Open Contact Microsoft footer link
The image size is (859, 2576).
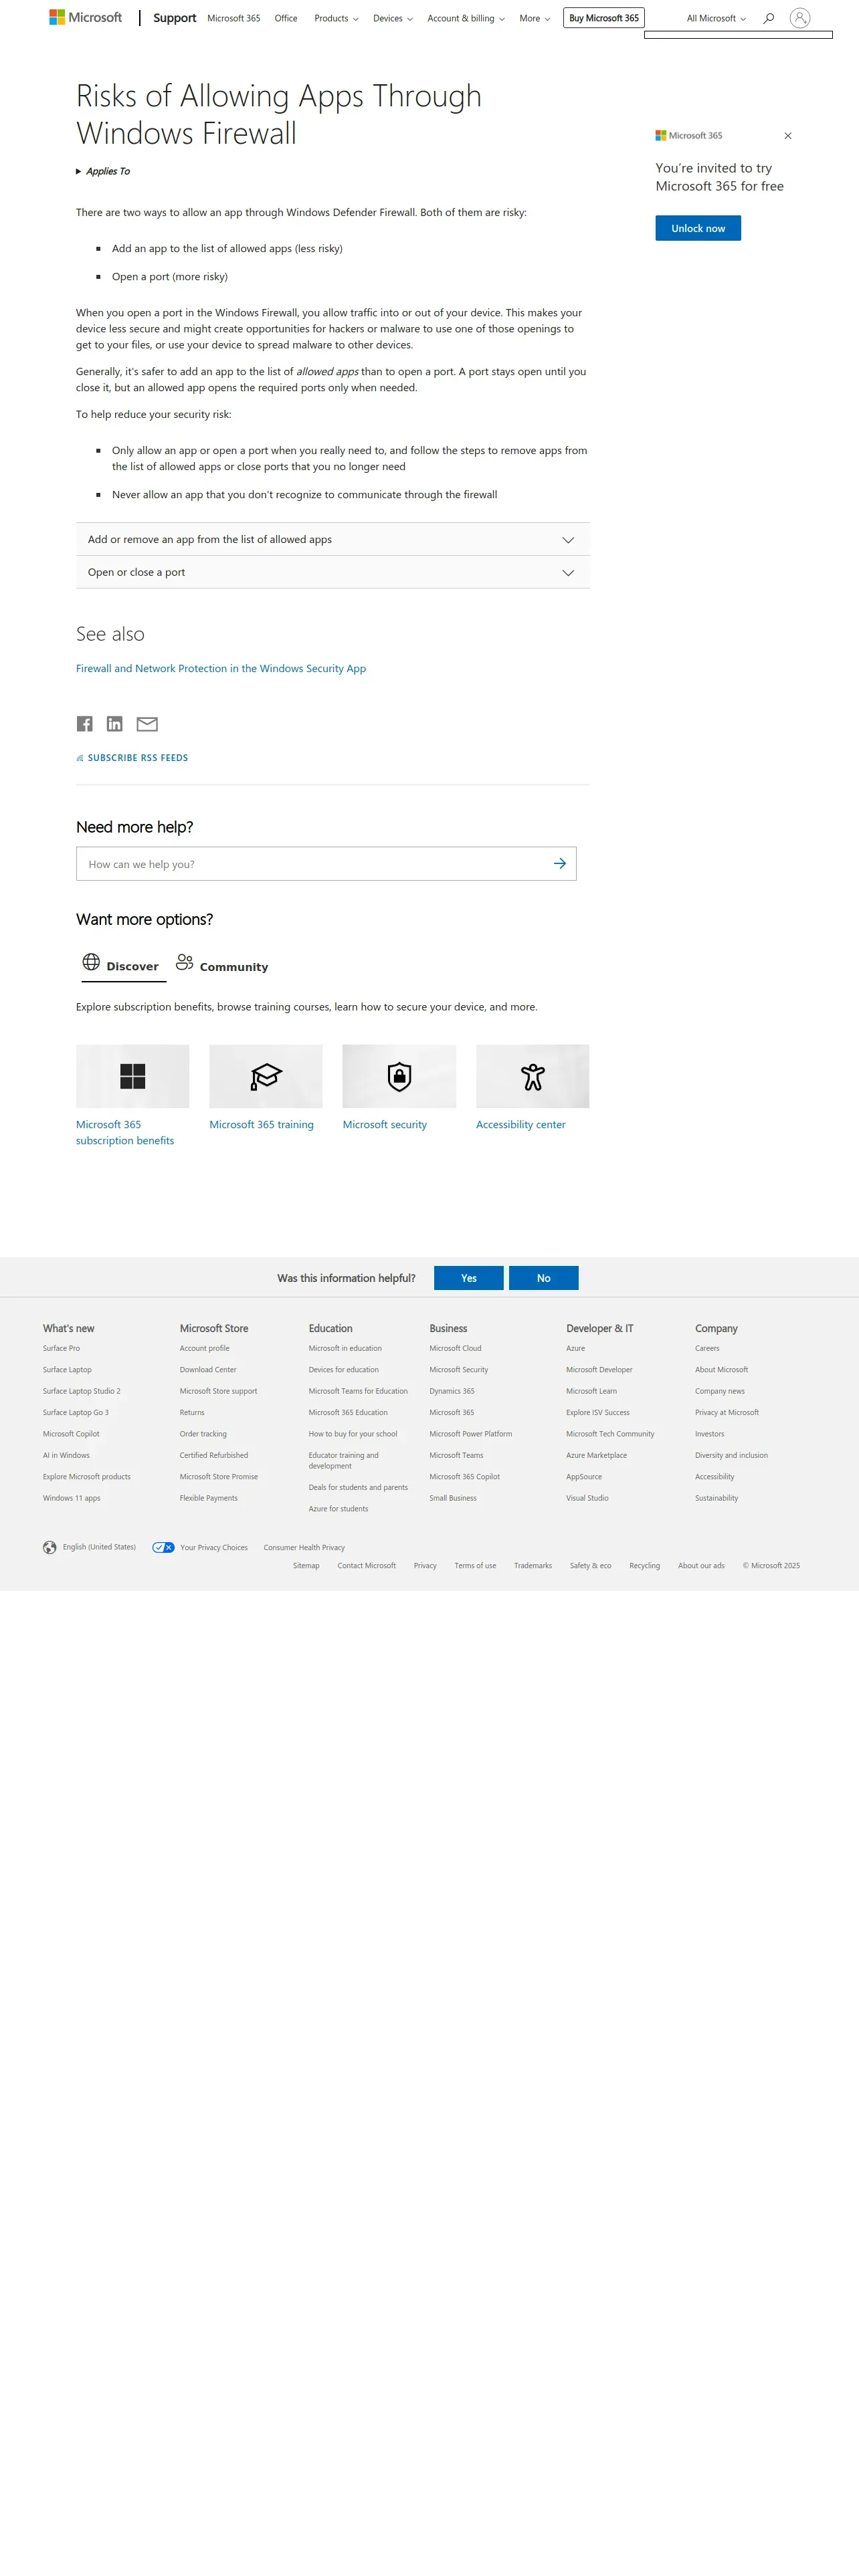tap(367, 1565)
